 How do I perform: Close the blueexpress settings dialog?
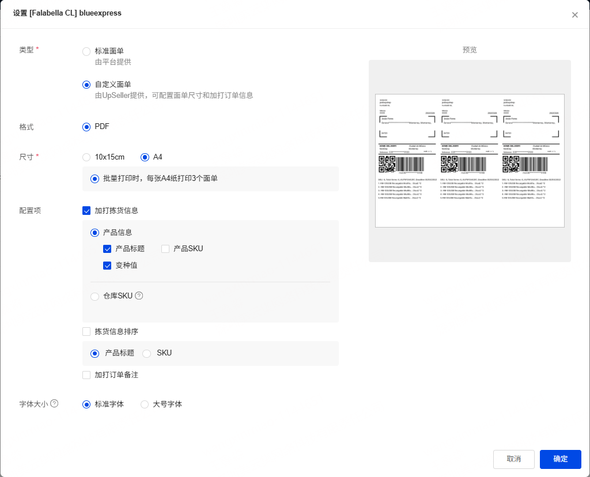tap(574, 15)
